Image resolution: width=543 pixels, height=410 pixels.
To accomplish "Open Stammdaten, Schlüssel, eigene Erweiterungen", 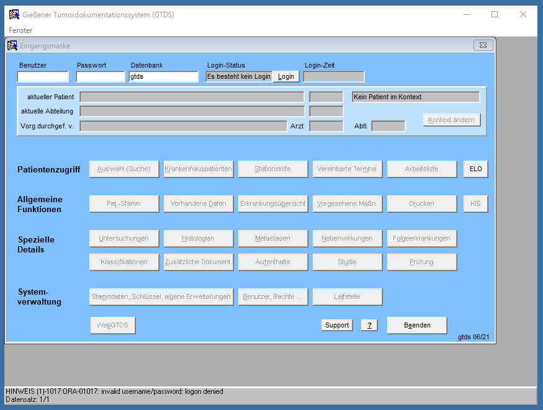I will [x=161, y=297].
